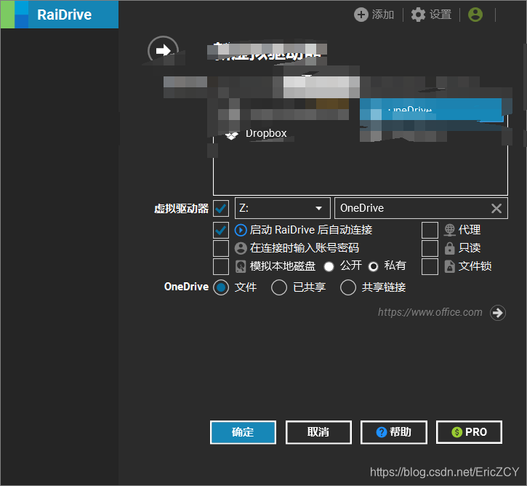Enable the proxy (代理) checkbox
Viewport: 527px width, 486px height.
[x=430, y=230]
